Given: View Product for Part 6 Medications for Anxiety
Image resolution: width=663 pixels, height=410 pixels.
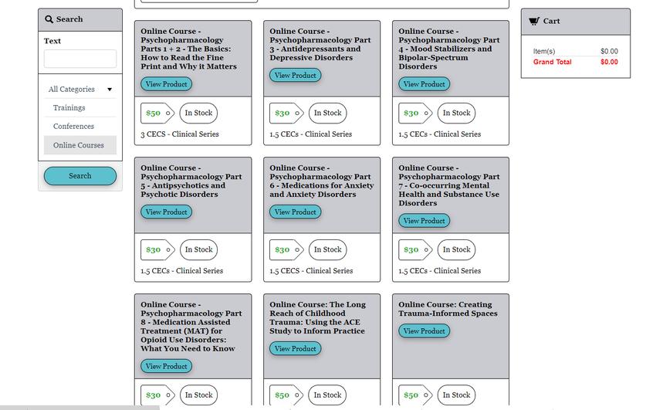Looking at the screenshot, I should 295,212.
